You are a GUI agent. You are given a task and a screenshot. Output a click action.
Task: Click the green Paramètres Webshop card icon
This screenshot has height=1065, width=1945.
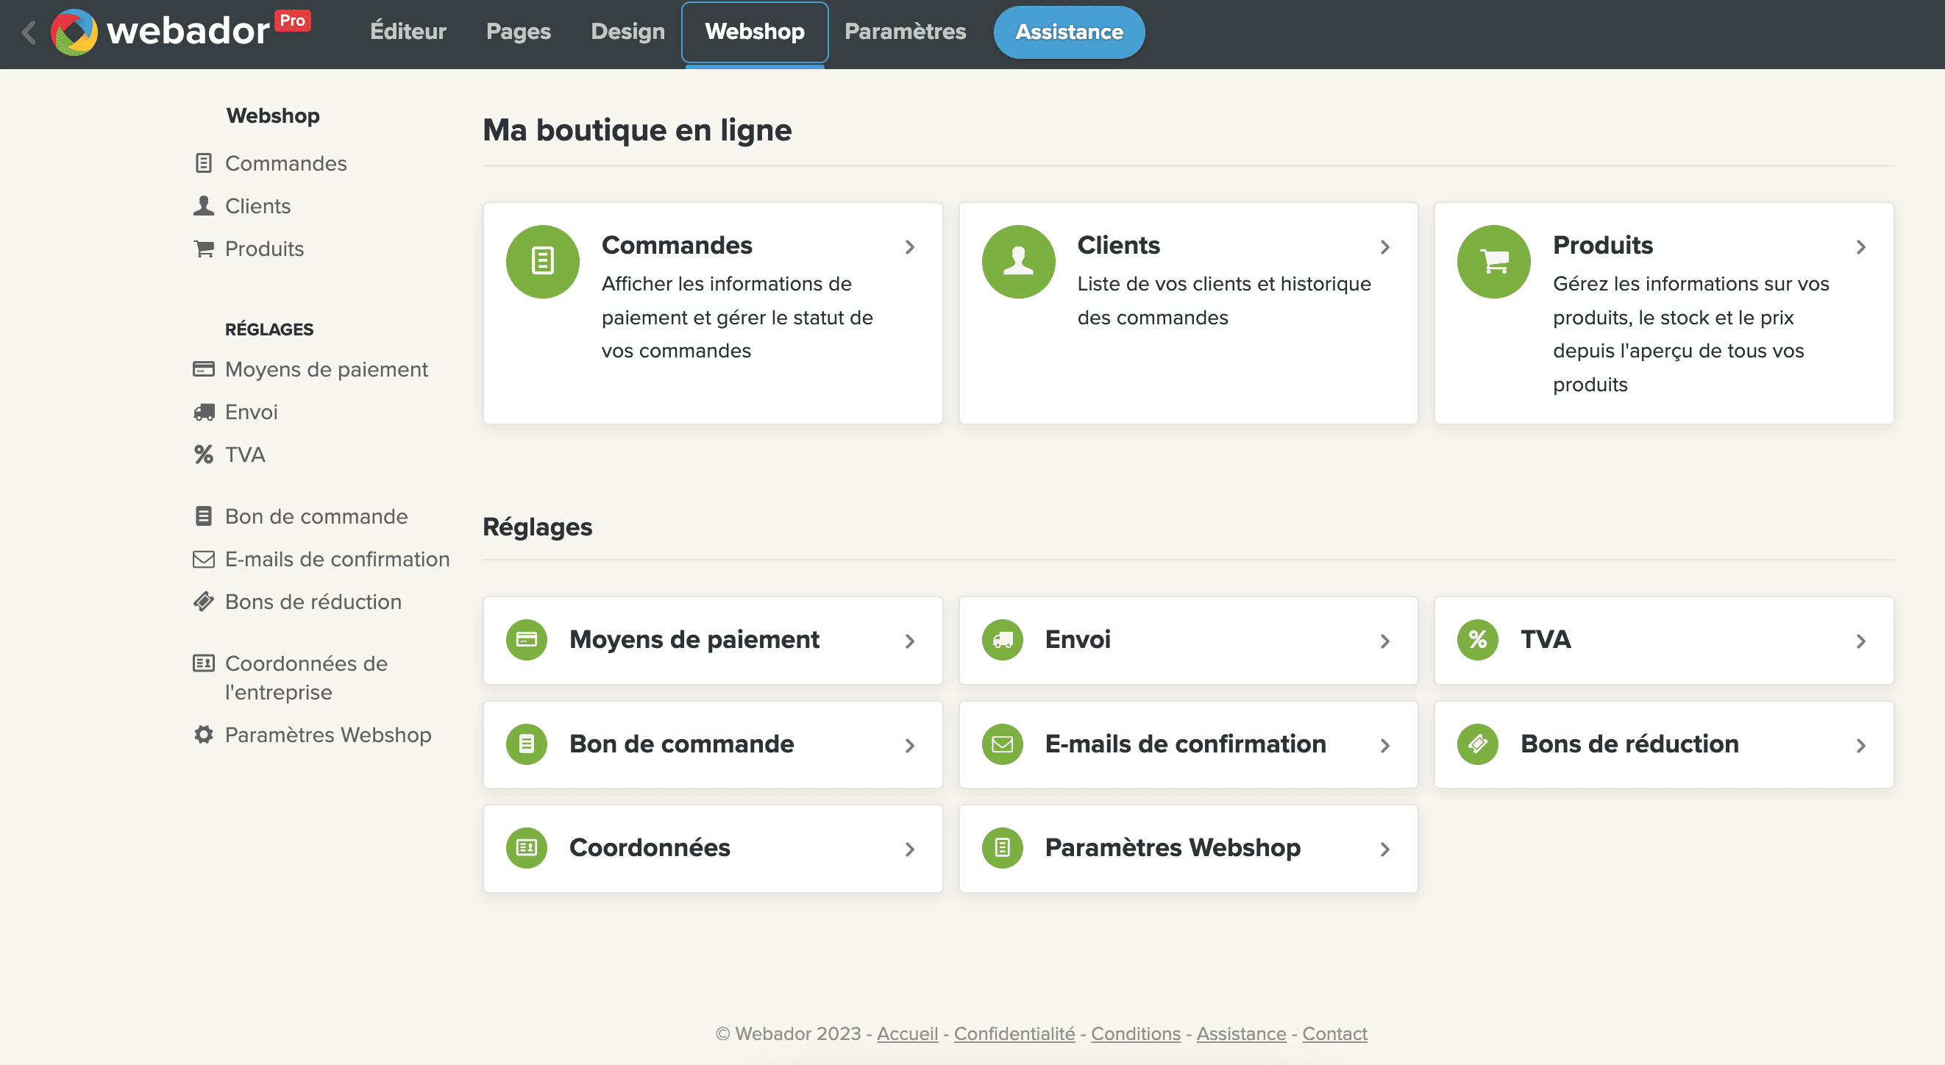[1002, 848]
